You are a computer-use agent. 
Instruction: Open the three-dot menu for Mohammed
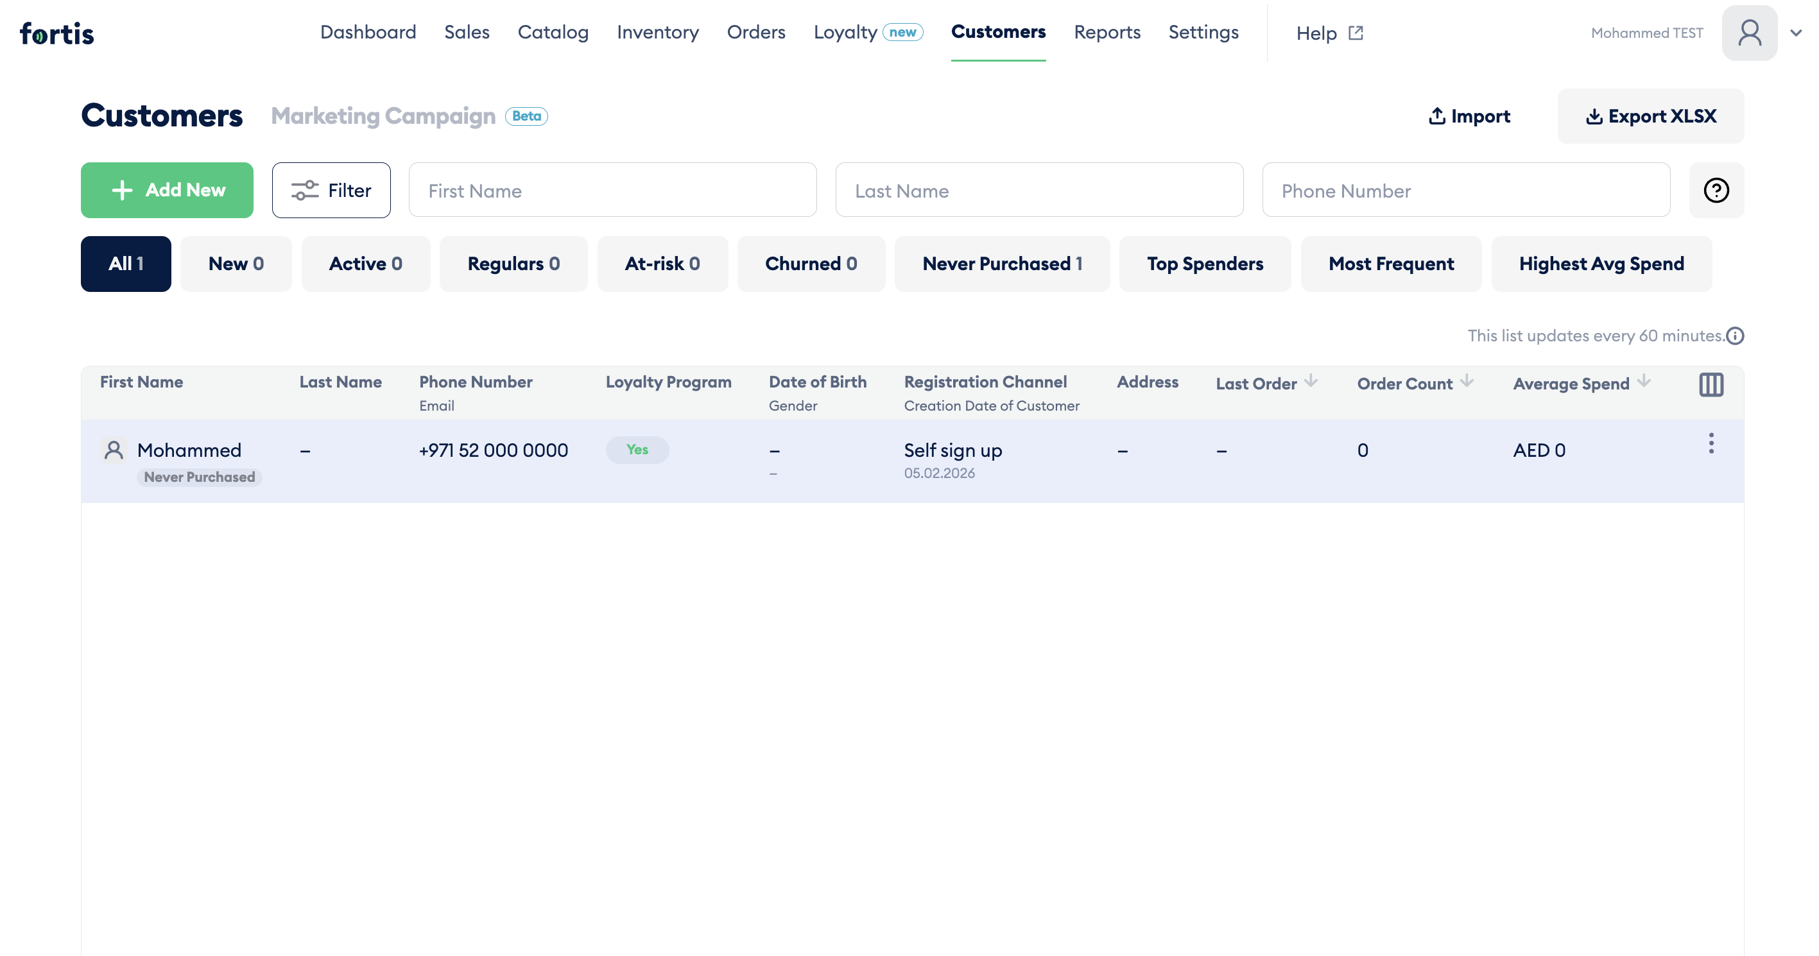1711,443
